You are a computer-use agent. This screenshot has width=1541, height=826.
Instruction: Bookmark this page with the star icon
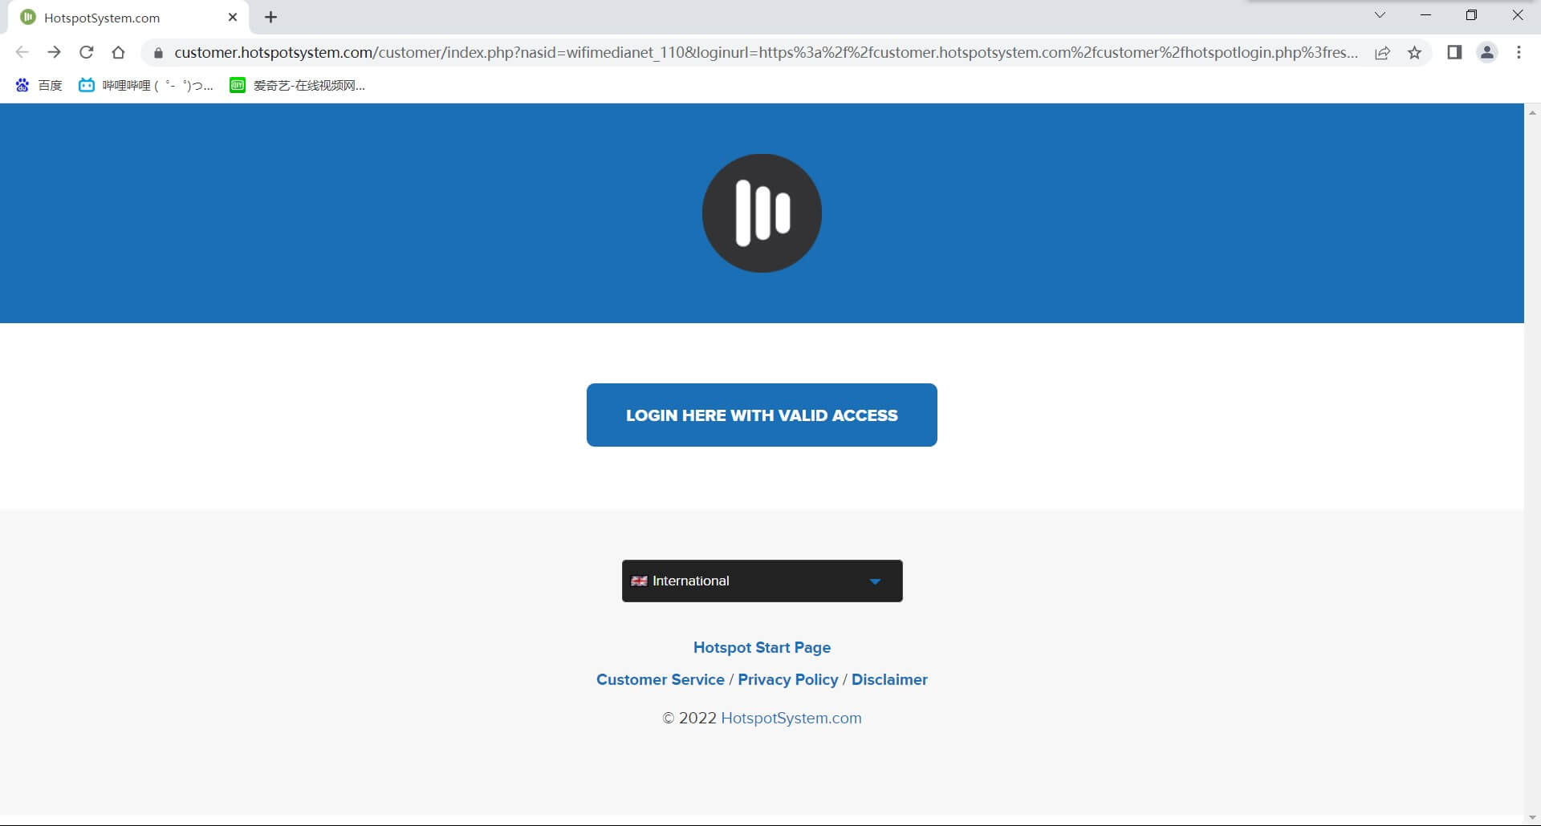point(1414,53)
